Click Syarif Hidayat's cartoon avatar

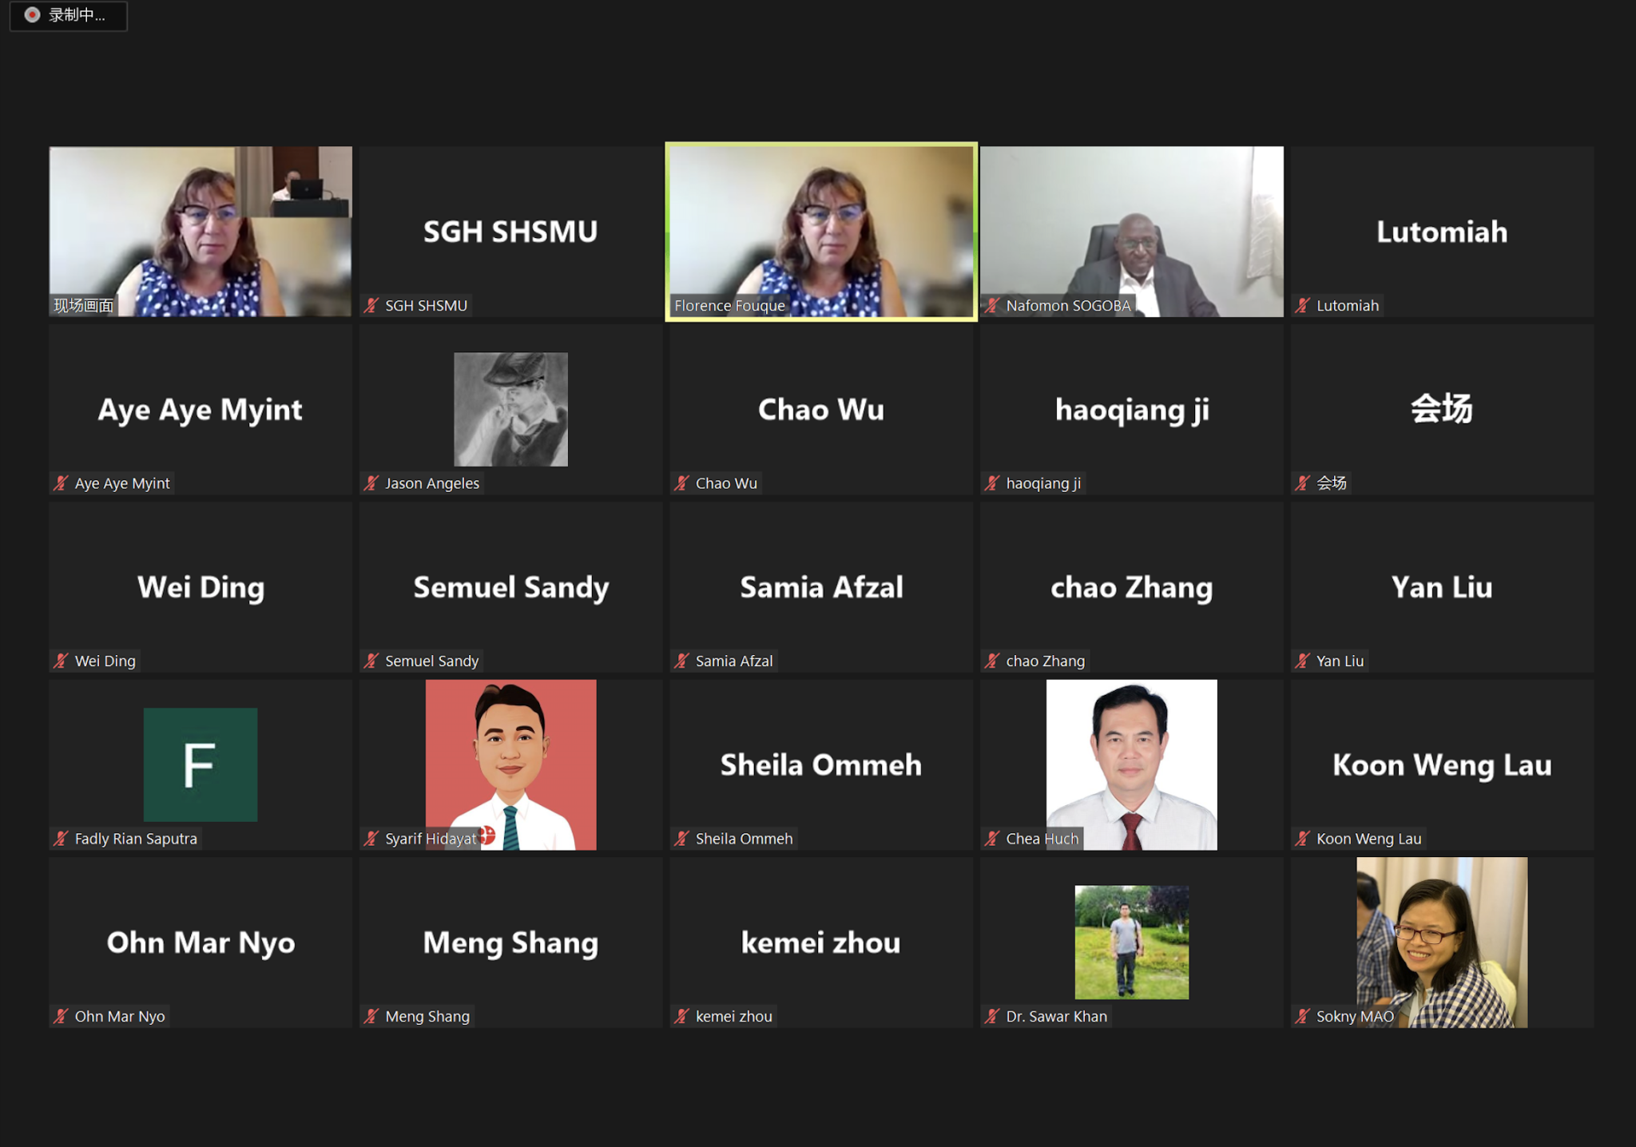511,764
